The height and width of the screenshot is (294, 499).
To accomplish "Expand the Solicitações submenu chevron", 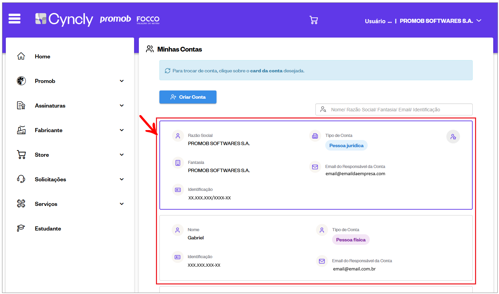I will pos(122,179).
